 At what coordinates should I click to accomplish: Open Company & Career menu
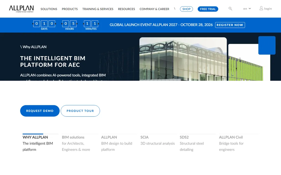pos(154,9)
